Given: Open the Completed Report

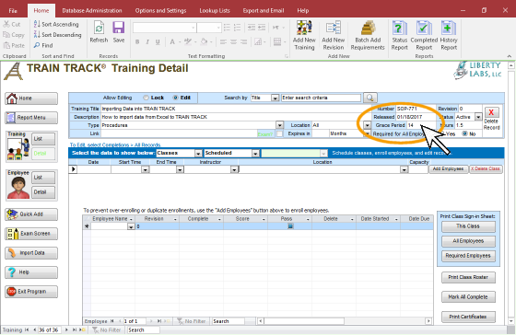Looking at the screenshot, I should point(424,36).
